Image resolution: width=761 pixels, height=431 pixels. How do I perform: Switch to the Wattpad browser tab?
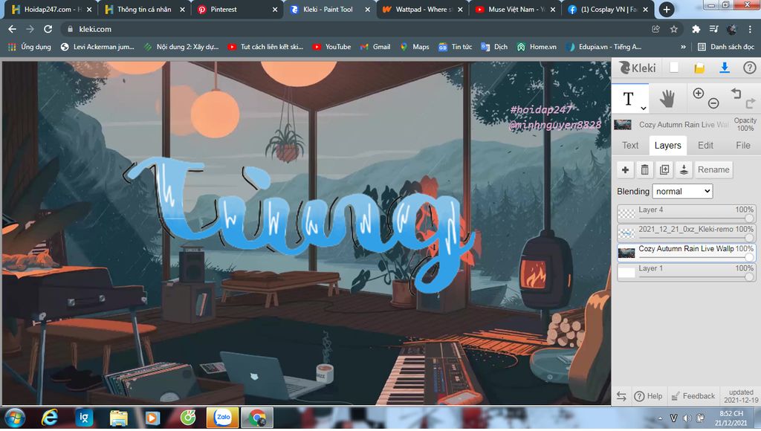[x=422, y=9]
